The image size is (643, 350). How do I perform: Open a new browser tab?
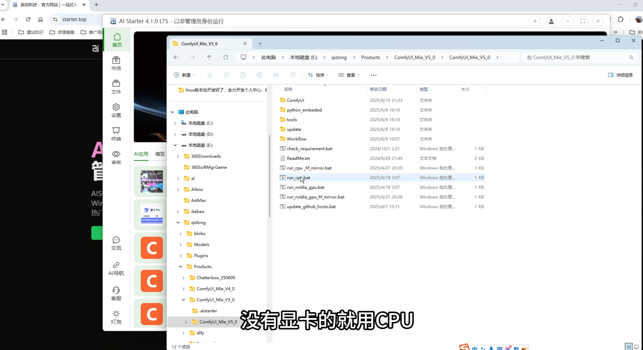96,5
